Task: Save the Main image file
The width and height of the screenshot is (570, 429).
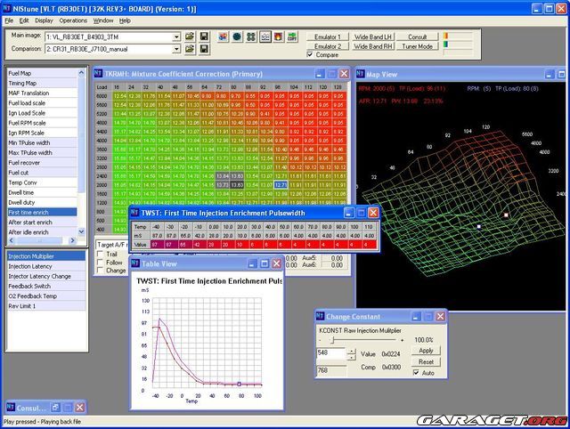Action: click(204, 36)
